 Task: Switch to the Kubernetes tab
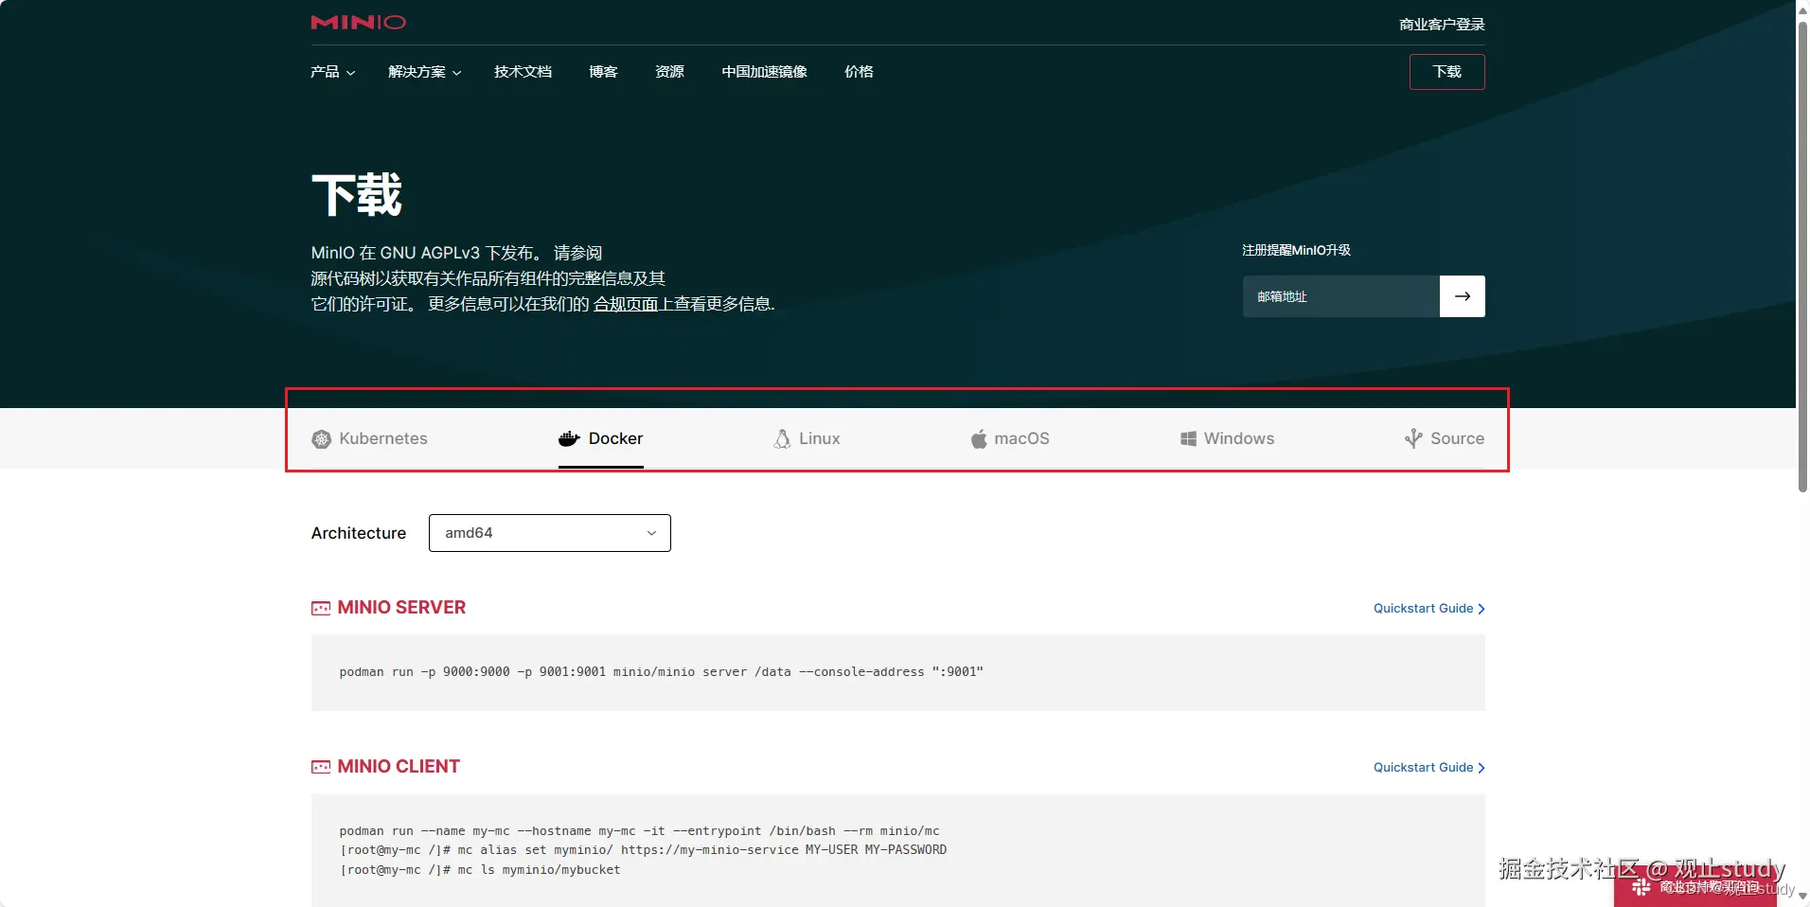coord(370,439)
